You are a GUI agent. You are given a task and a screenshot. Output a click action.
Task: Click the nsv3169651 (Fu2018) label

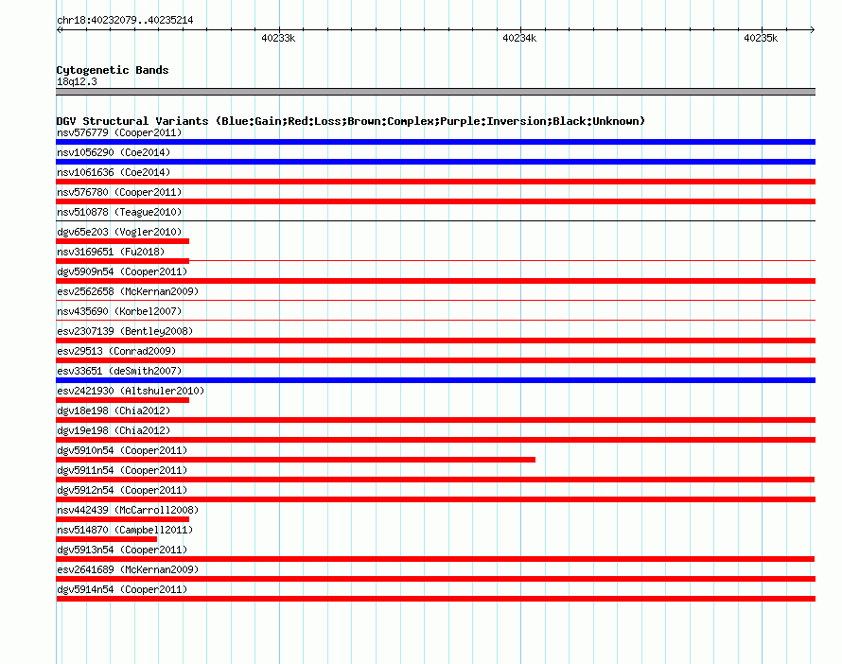coord(111,252)
